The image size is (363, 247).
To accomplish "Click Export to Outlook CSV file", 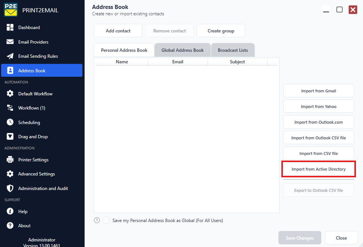I will [319, 190].
